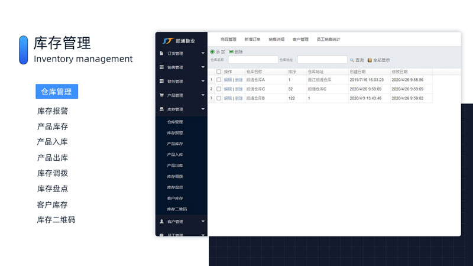This screenshot has width=473, height=266.
Task: Click the 产品管理 shopping cart icon
Action: [x=162, y=95]
